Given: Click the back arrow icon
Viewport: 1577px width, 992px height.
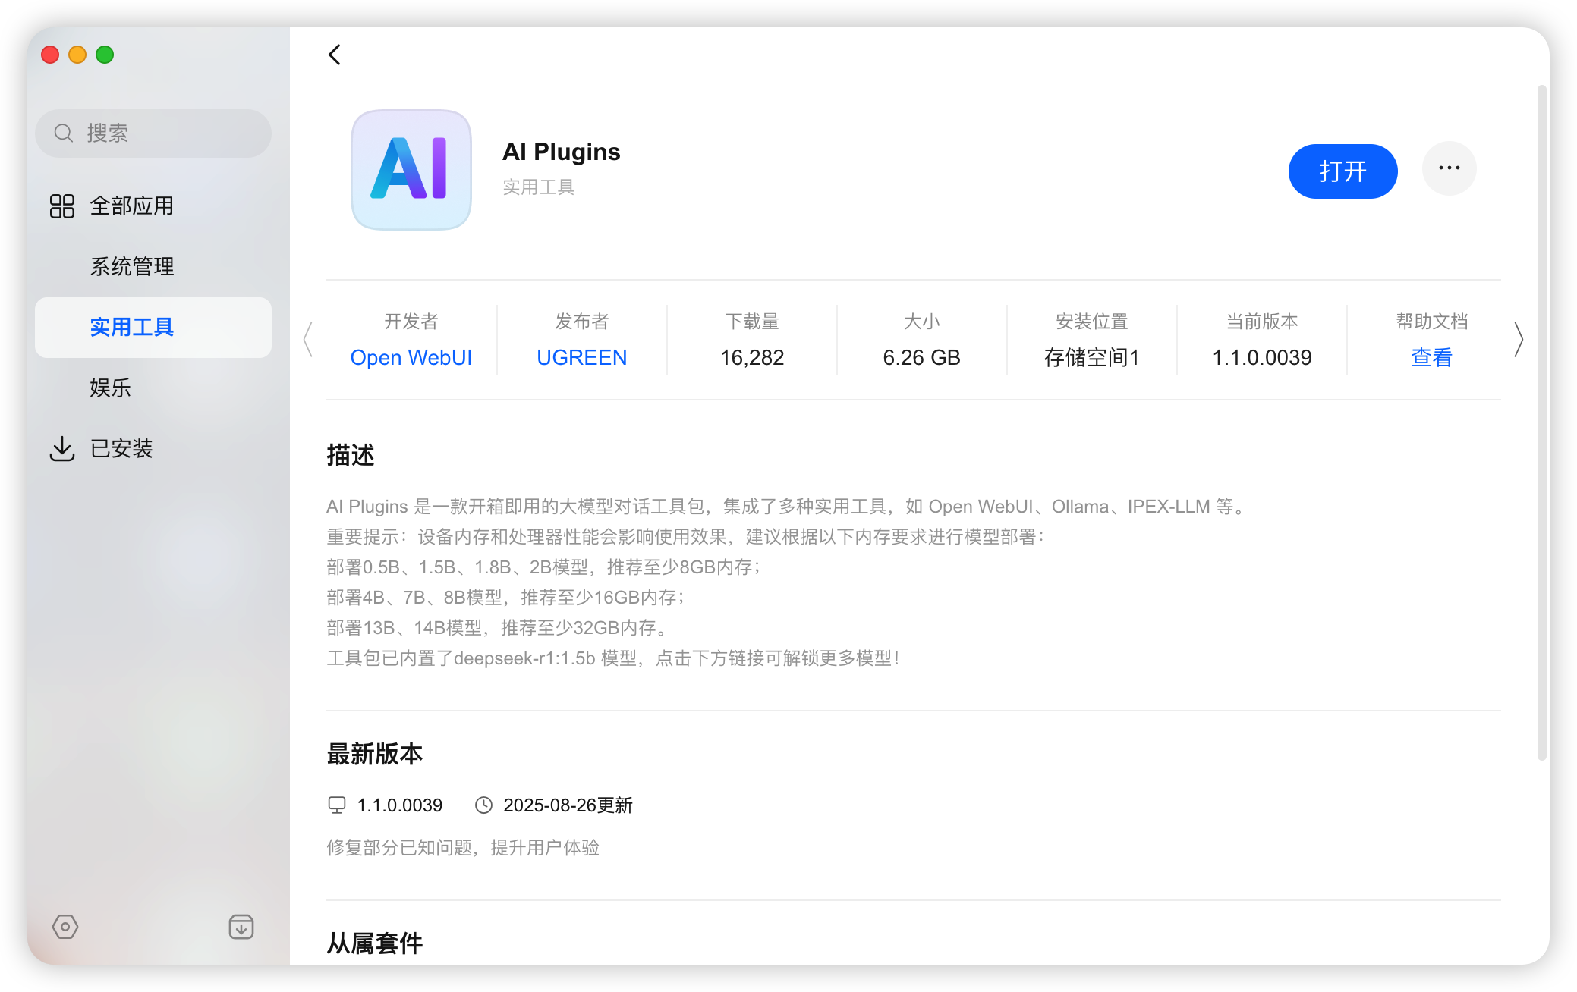Looking at the screenshot, I should tap(334, 55).
